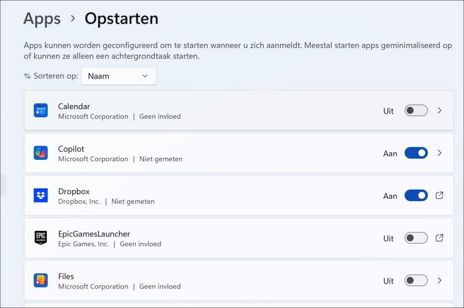Click the Epic Games launcher icon
464x308 pixels.
coord(41,238)
